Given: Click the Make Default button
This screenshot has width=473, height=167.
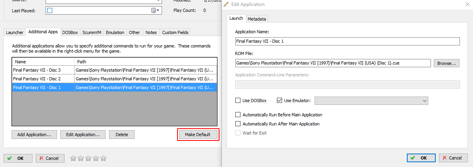Looking at the screenshot, I should click(x=198, y=135).
